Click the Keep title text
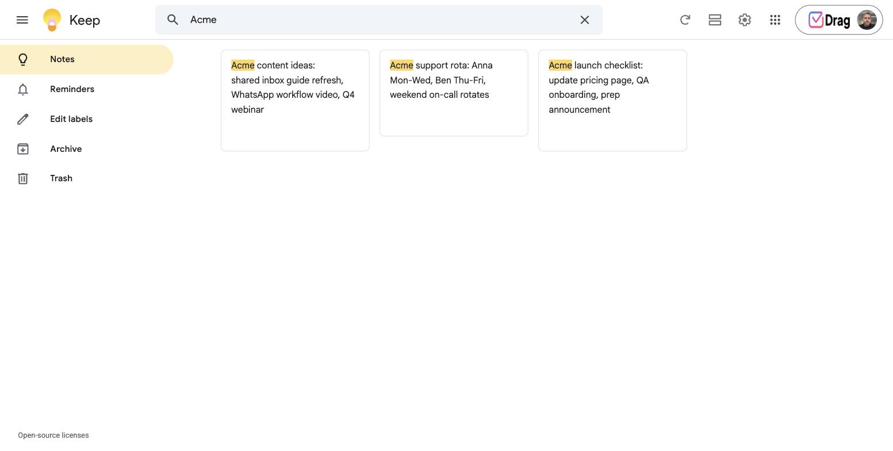This screenshot has width=893, height=451. 85,20
